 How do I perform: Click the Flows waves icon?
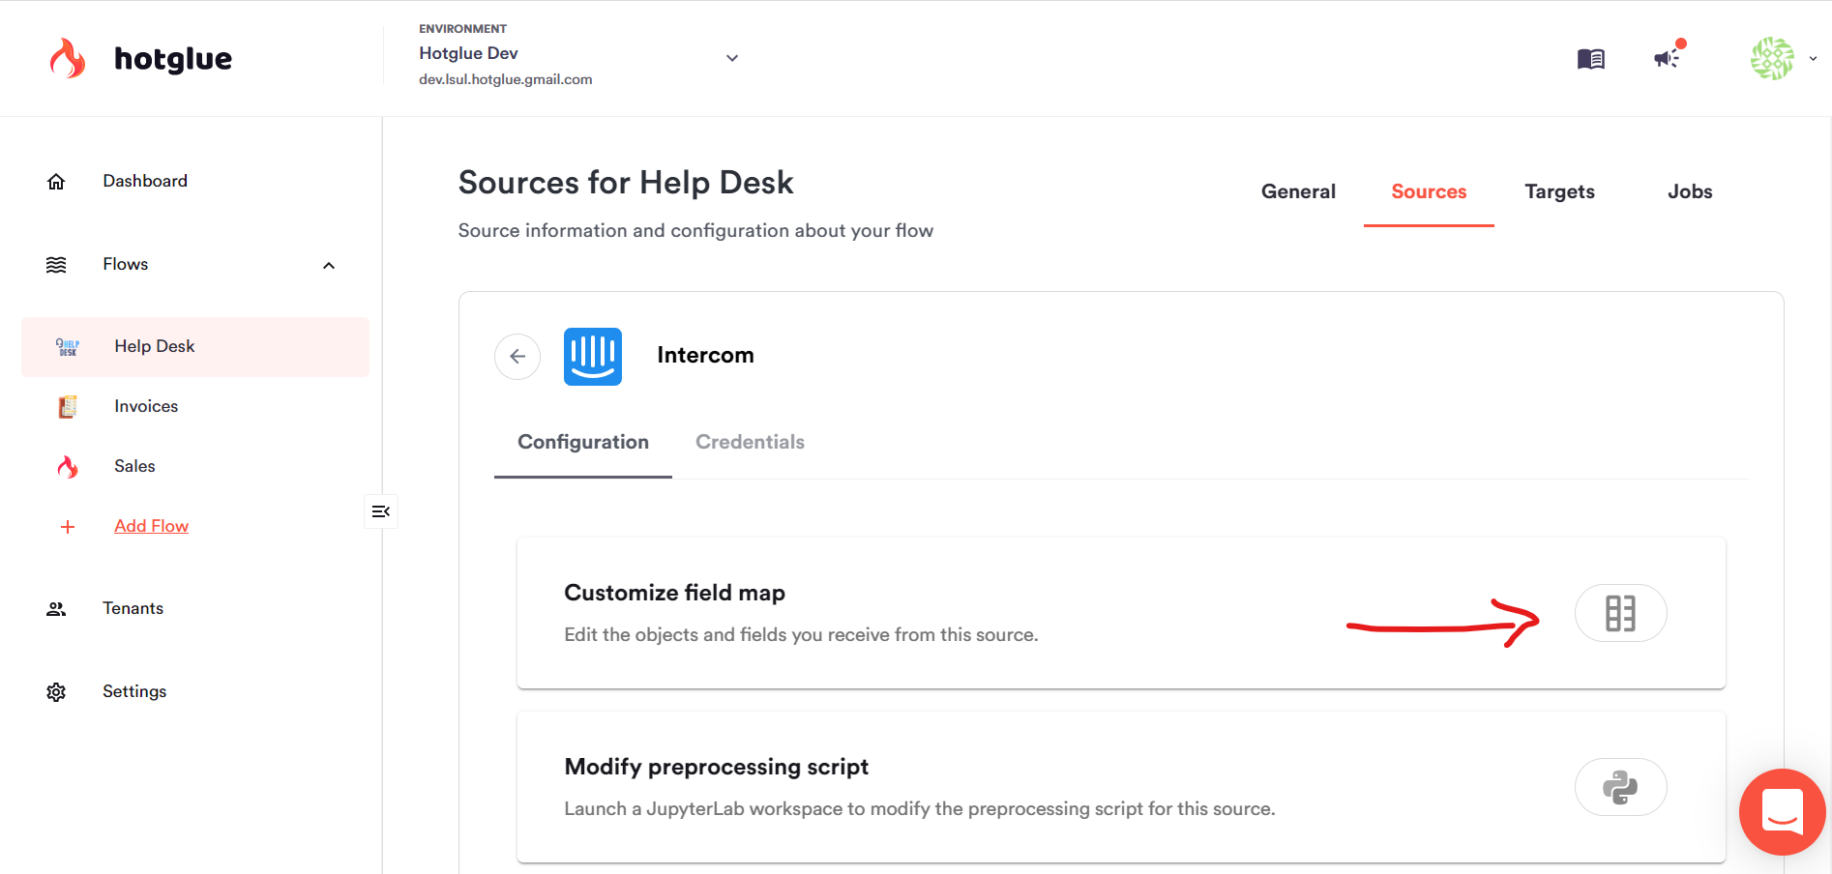56,265
